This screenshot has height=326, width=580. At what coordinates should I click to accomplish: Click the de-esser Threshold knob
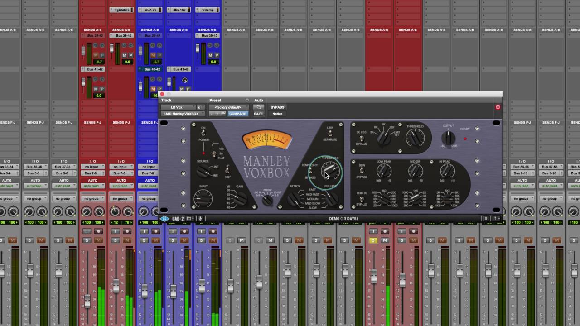click(x=415, y=138)
